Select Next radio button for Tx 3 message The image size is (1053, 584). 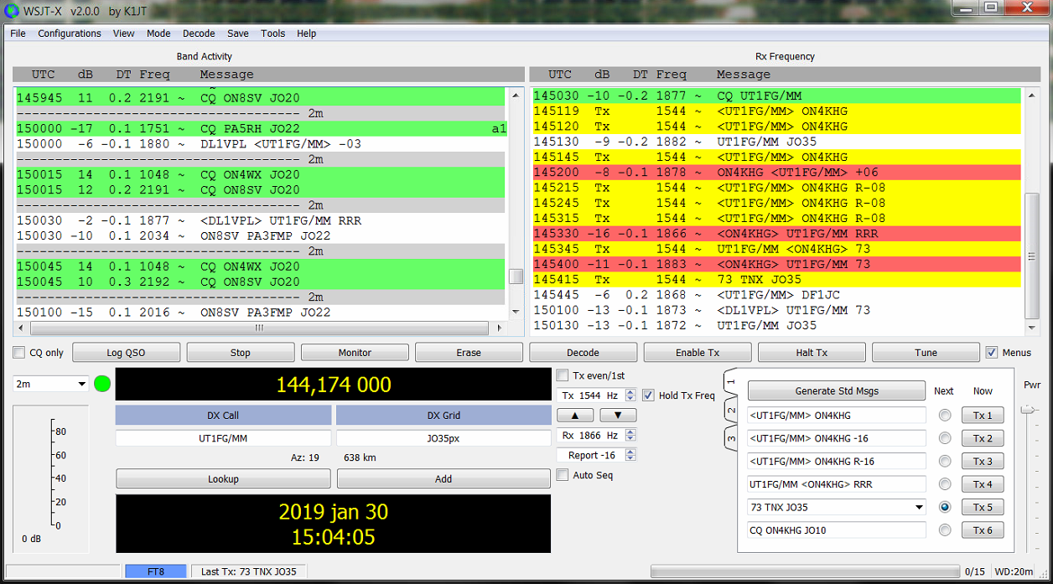[x=945, y=461]
